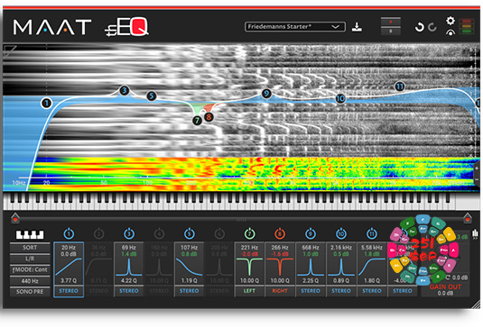This screenshot has height=327, width=483.
Task: Toggle band 3 power button
Action: [129, 234]
